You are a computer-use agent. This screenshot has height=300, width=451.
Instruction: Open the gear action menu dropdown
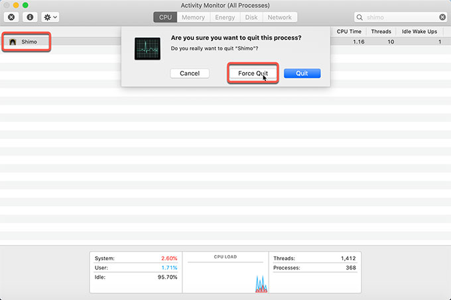tap(50, 17)
